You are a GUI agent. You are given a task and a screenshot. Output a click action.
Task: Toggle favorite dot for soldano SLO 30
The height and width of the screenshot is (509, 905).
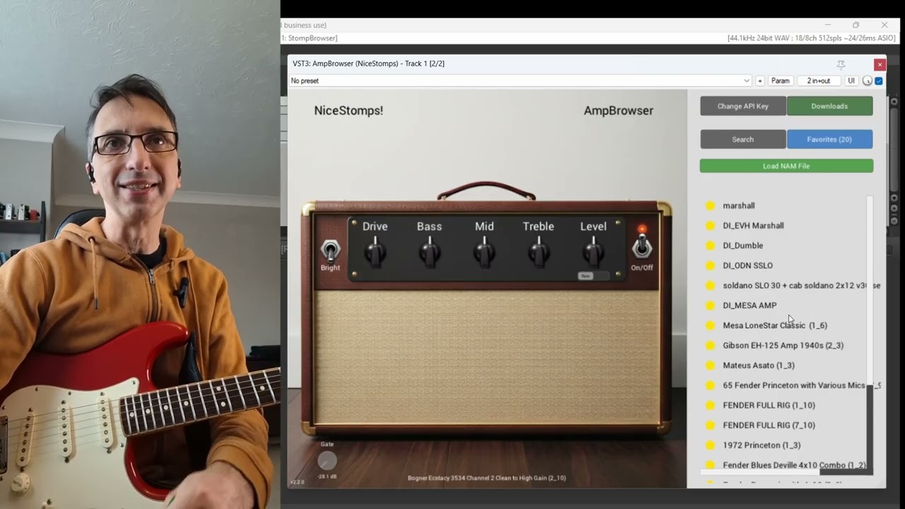pos(710,286)
